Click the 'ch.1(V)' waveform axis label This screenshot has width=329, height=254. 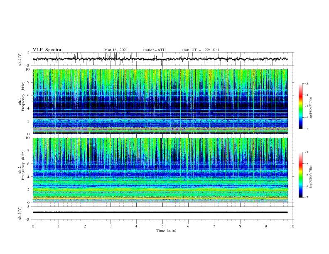[x=20, y=59]
